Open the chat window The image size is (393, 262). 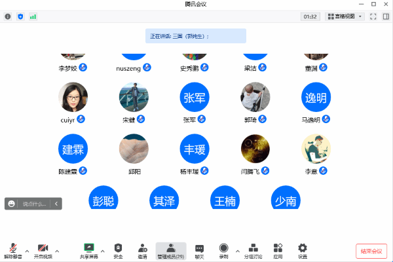point(199,250)
